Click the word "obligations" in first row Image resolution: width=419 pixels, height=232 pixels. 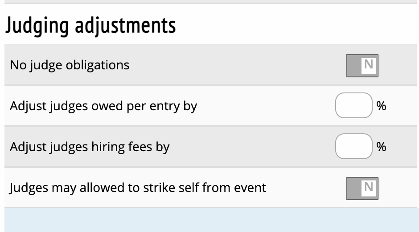coord(98,65)
